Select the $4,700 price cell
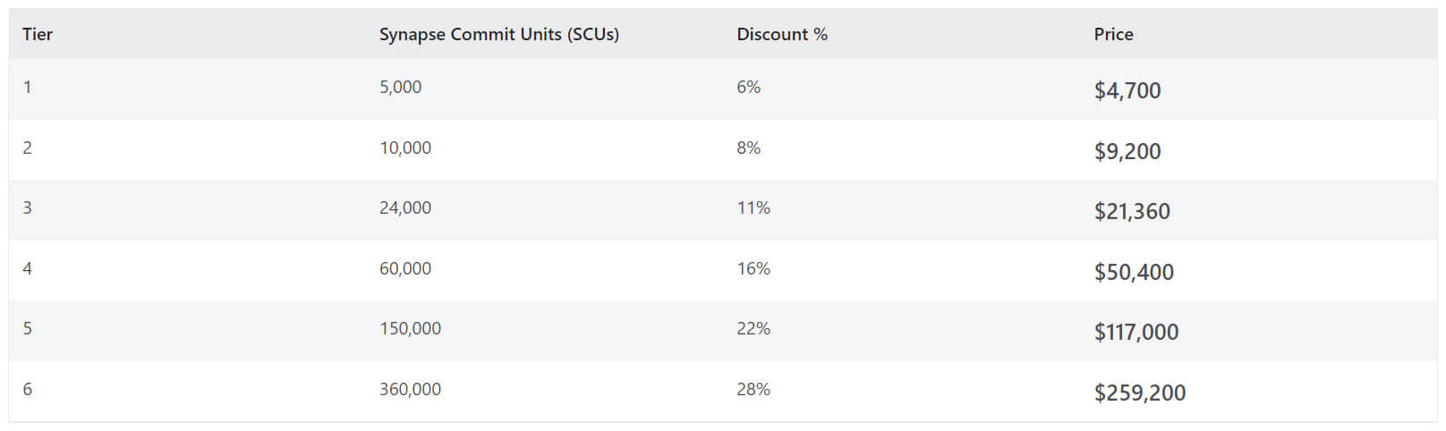Screen dimensions: 1446x431 (x=1127, y=90)
